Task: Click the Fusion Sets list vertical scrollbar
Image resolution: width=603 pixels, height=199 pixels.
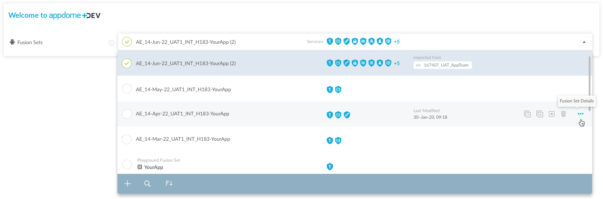Action: pos(590,84)
